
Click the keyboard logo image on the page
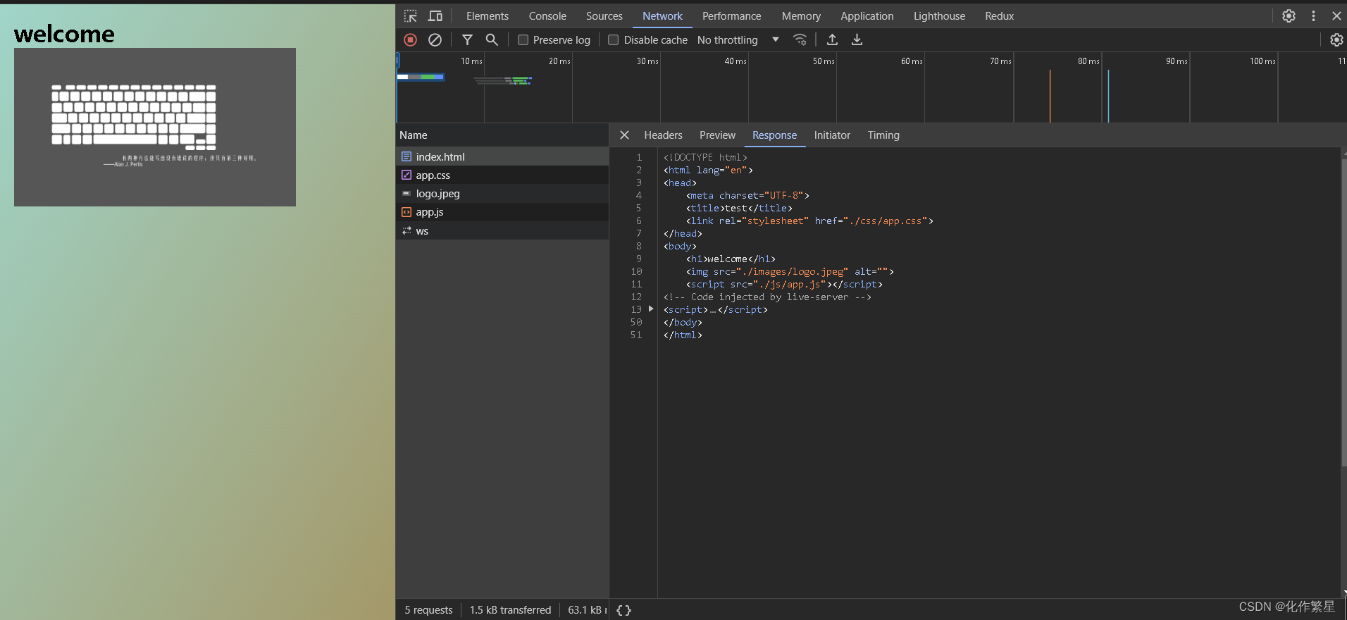(x=155, y=127)
